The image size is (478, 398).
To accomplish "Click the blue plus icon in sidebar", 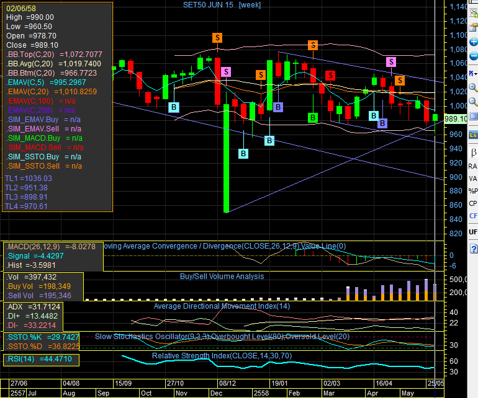I will (474, 42).
